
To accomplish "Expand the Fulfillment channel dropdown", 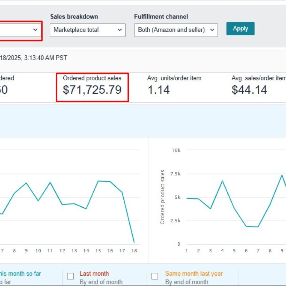I will coord(176,30).
